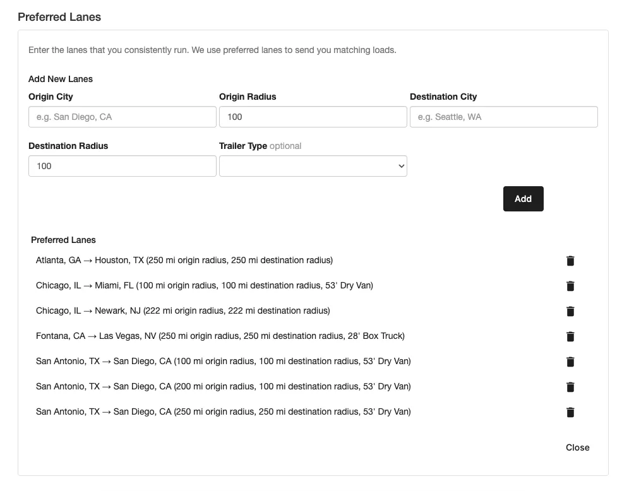The image size is (622, 491).
Task: Click the Add button
Action: [x=523, y=199]
